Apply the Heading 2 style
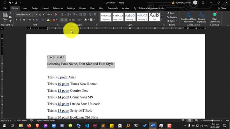 click(142, 17)
